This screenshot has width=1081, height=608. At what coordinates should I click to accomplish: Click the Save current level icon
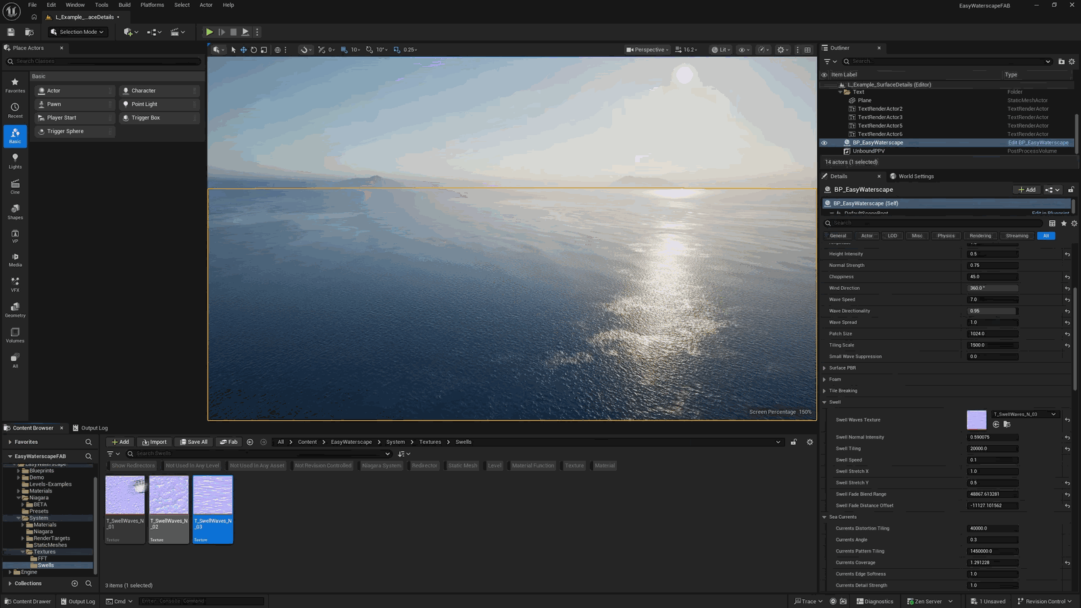(x=11, y=32)
